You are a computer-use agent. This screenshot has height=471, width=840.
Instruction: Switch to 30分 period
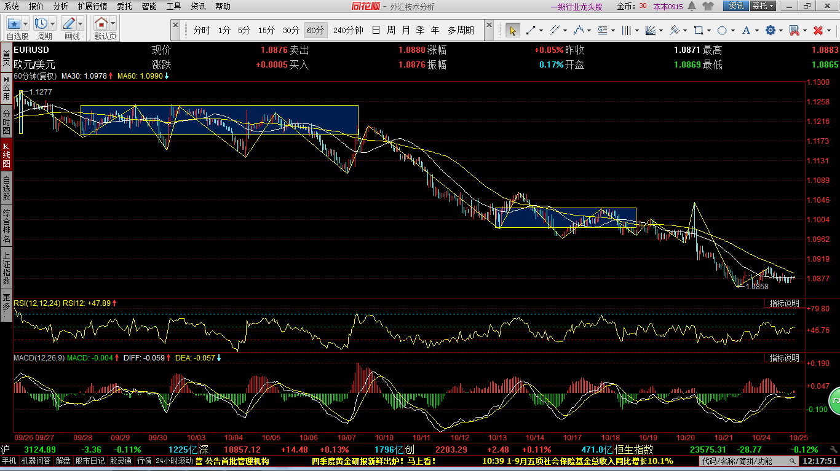click(x=291, y=30)
